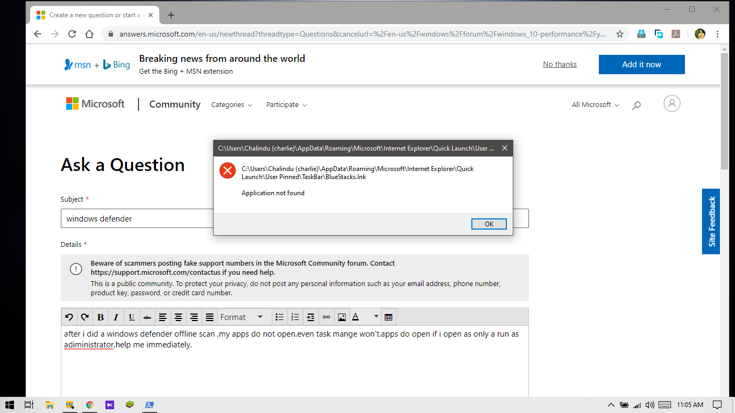Open the Windows Start menu

pyautogui.click(x=9, y=405)
